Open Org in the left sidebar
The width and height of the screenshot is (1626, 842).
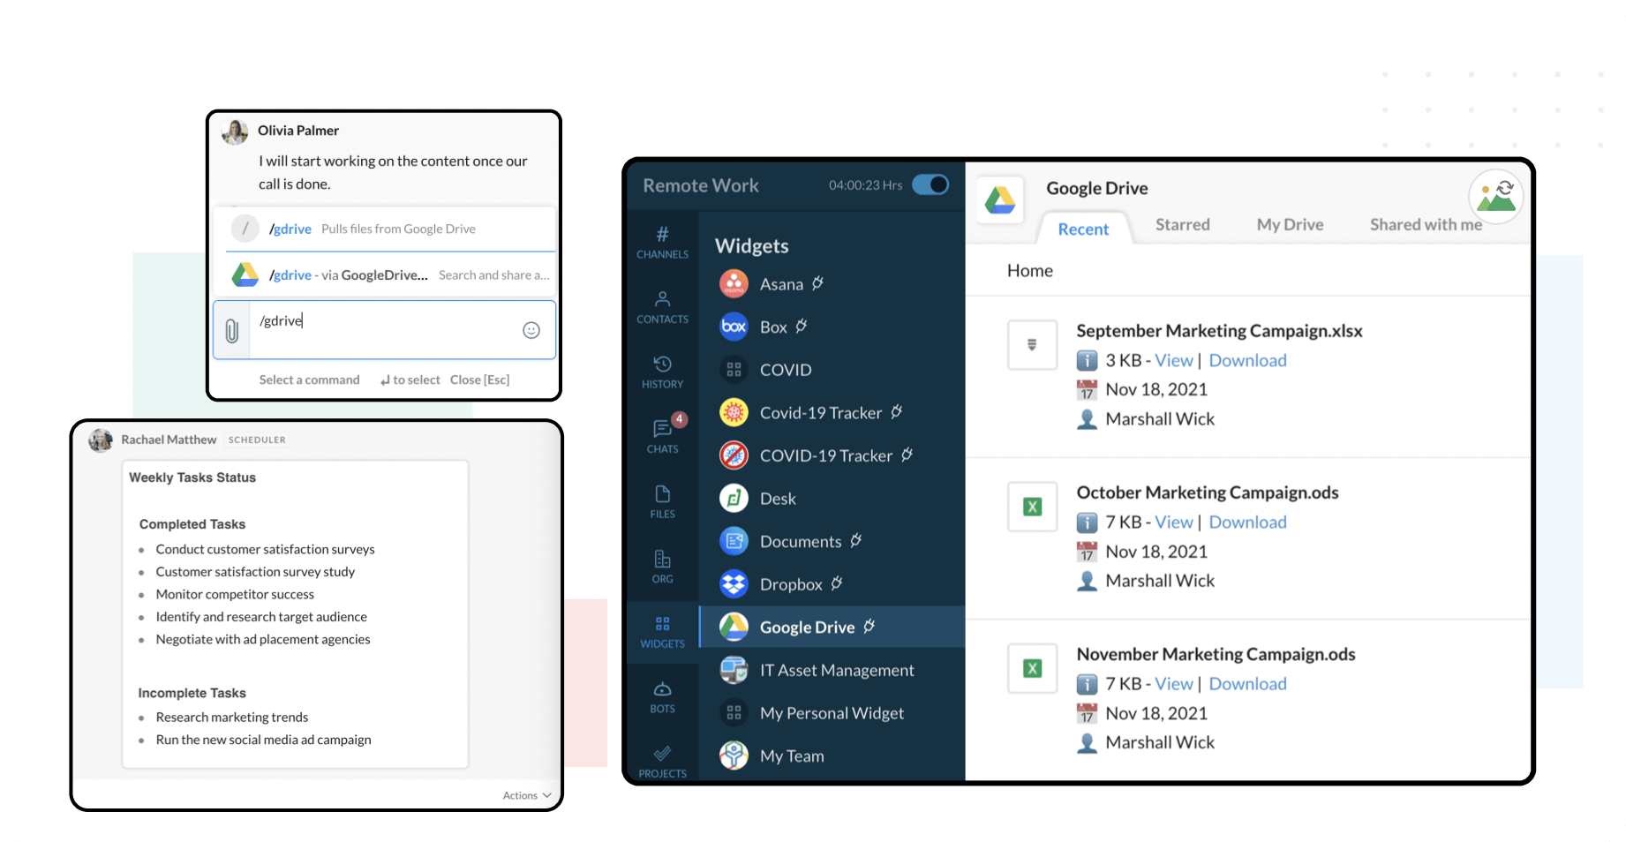click(662, 567)
